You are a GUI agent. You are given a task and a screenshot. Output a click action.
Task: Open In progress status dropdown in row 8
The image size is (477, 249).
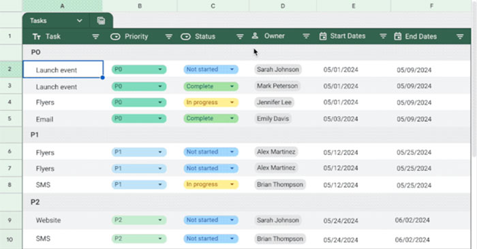click(211, 184)
